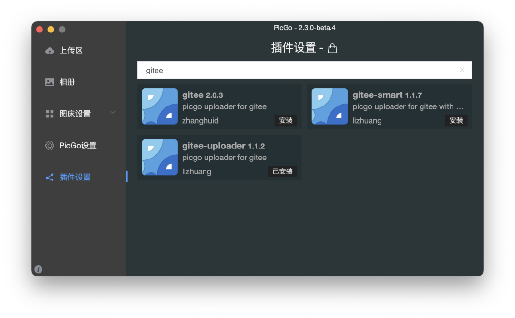Click the grid icon next to 图床设置

[50, 114]
